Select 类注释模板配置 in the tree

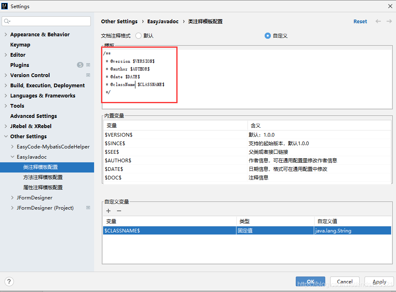coord(47,167)
